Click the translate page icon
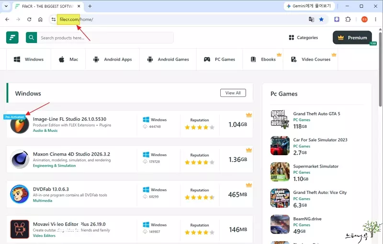383x244 pixels. point(311,19)
